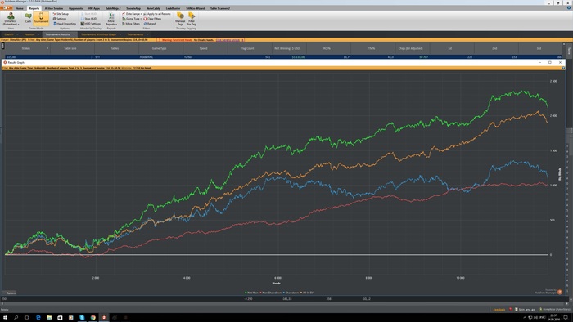Open the SitNGo Wizard ribbon tab

tap(195, 8)
